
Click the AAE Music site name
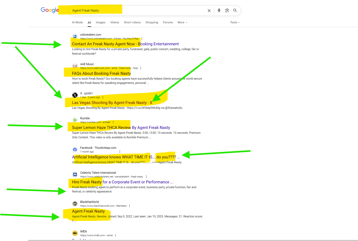(x=87, y=64)
